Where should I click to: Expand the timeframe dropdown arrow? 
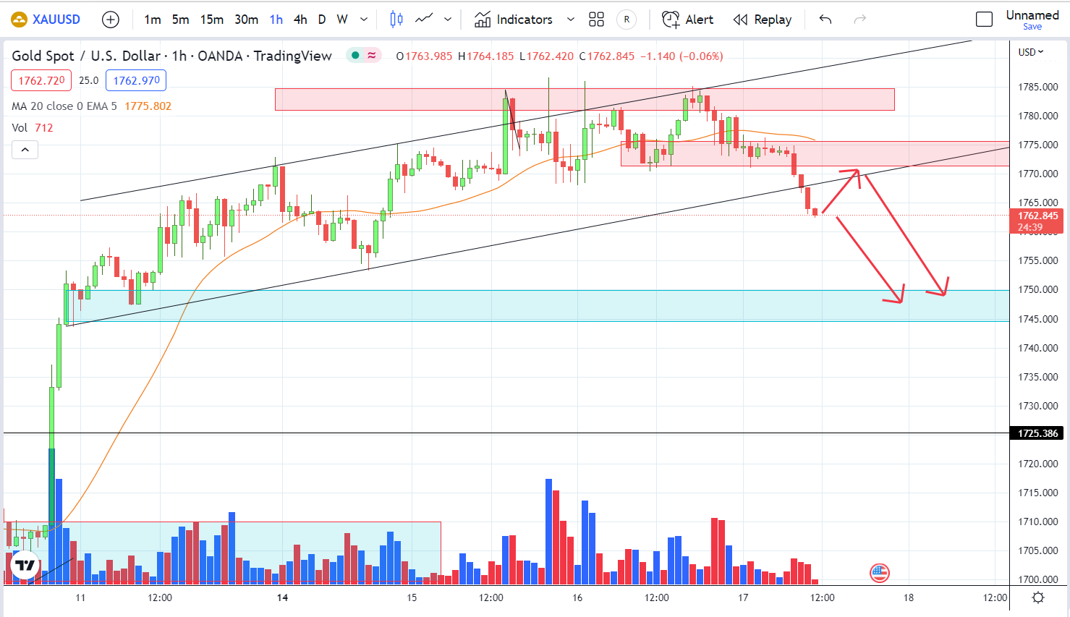364,20
